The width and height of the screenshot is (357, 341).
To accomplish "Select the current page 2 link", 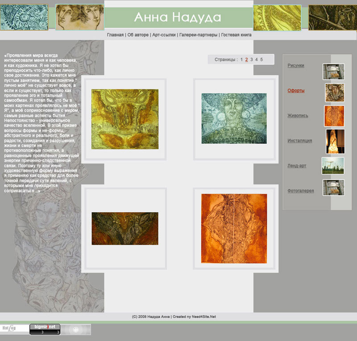I will click(247, 60).
